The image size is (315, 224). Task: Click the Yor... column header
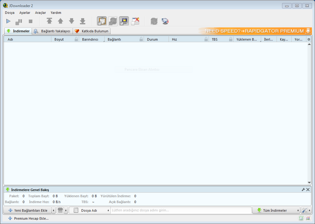[x=299, y=39]
